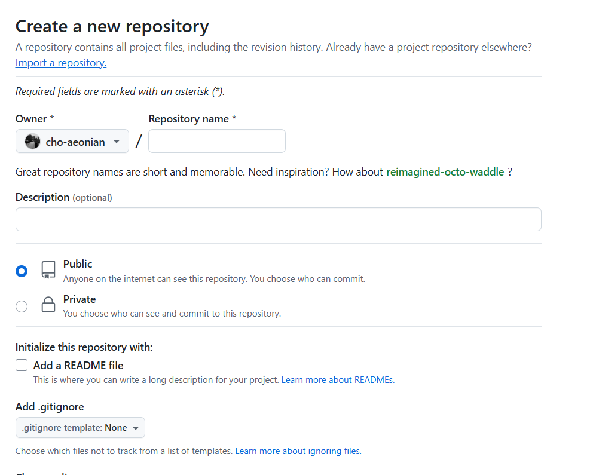Click the Owner * label

click(35, 119)
